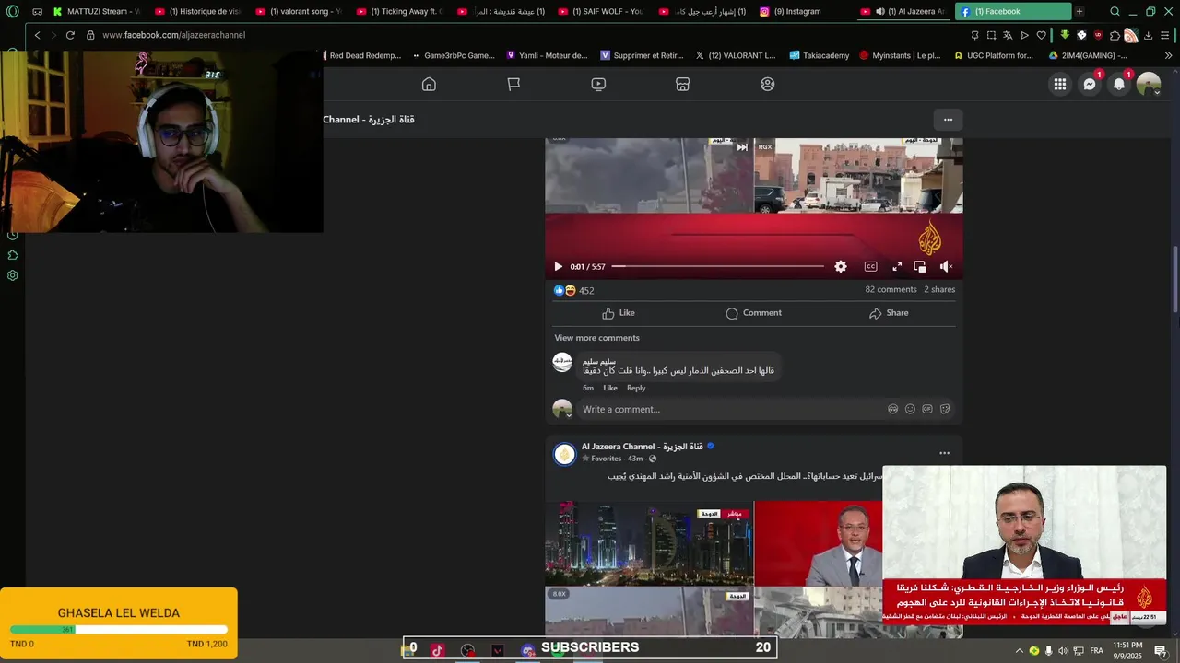Switch to Instagram tab
The width and height of the screenshot is (1180, 663).
click(802, 12)
